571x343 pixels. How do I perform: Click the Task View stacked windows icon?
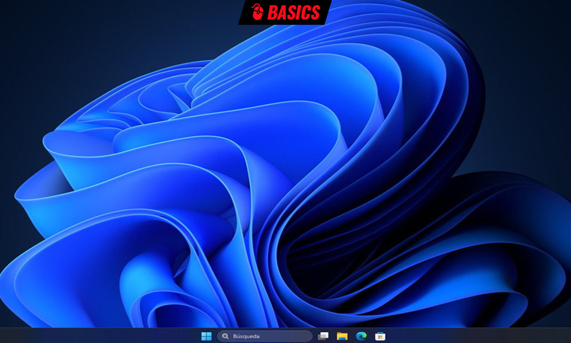323,335
